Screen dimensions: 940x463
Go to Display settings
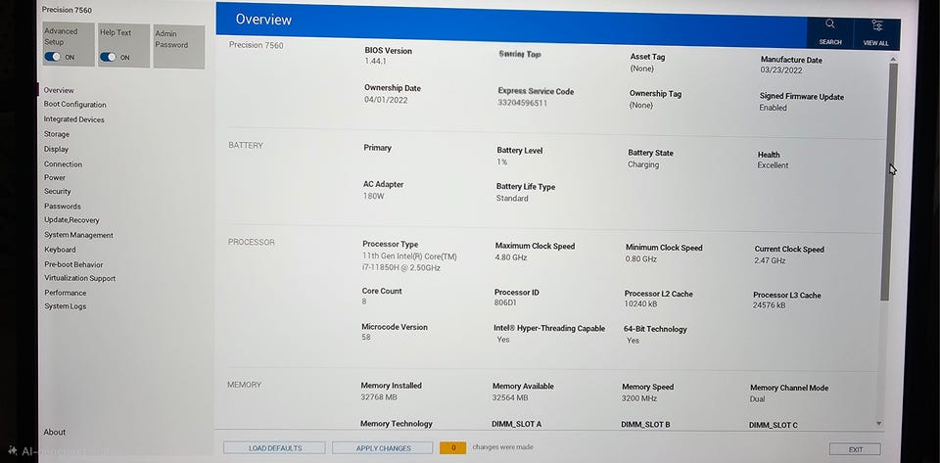click(x=56, y=149)
